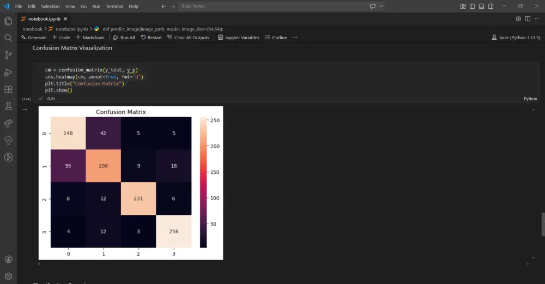
Task: Click the Python language label of the cell
Action: pyautogui.click(x=530, y=99)
